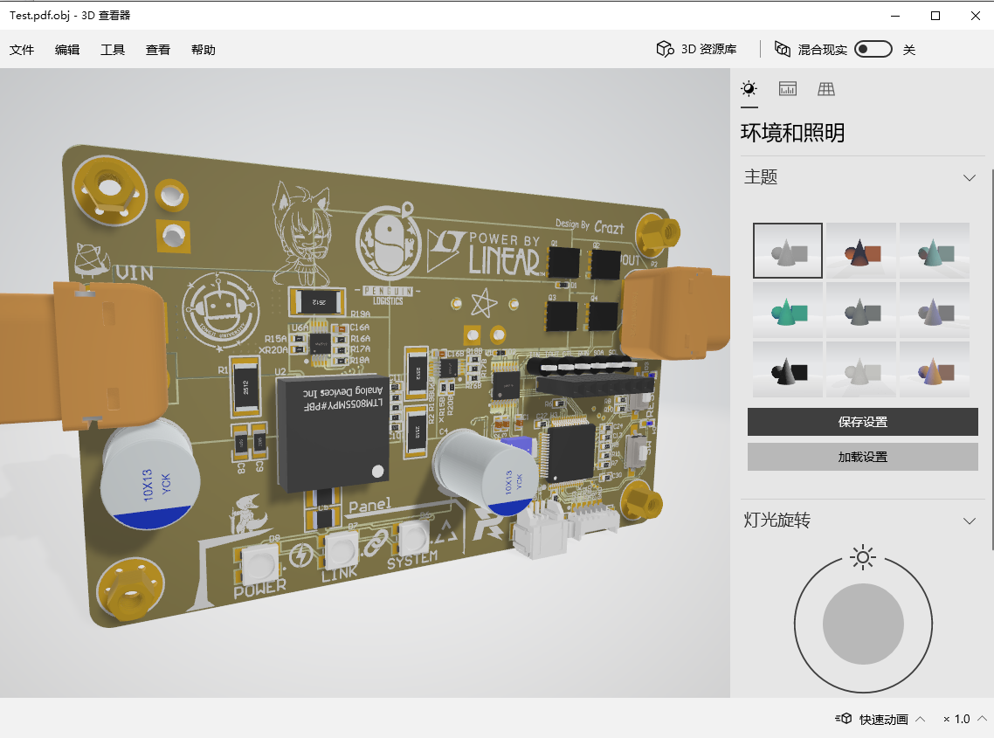This screenshot has width=994, height=738.
Task: Open the 编辑 menu
Action: (x=67, y=50)
